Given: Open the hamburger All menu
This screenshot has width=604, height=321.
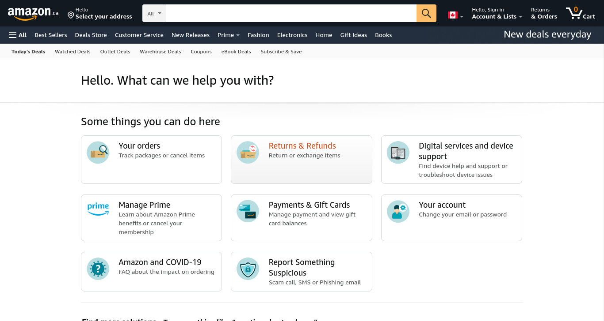Looking at the screenshot, I should click(x=18, y=35).
